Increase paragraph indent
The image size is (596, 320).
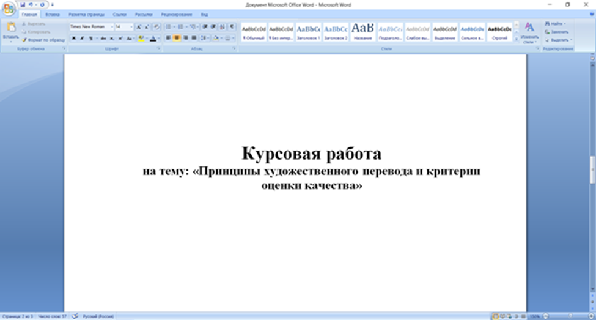coord(213,27)
